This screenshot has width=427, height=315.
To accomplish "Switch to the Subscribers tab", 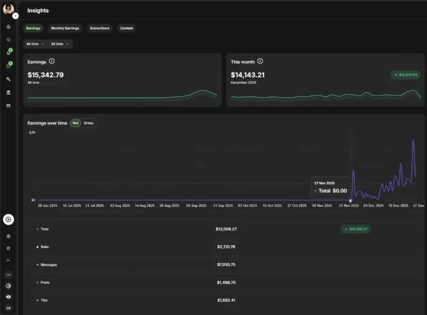I will [x=100, y=28].
